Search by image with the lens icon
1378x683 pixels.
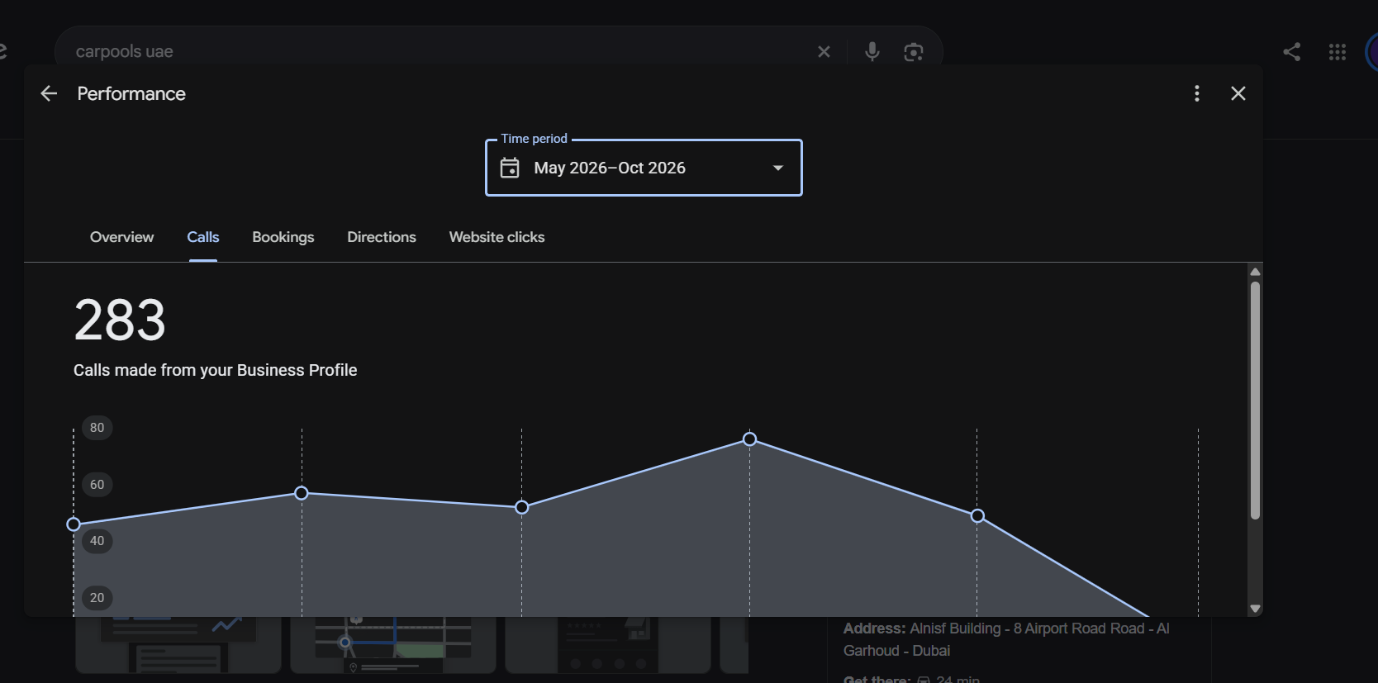[913, 52]
